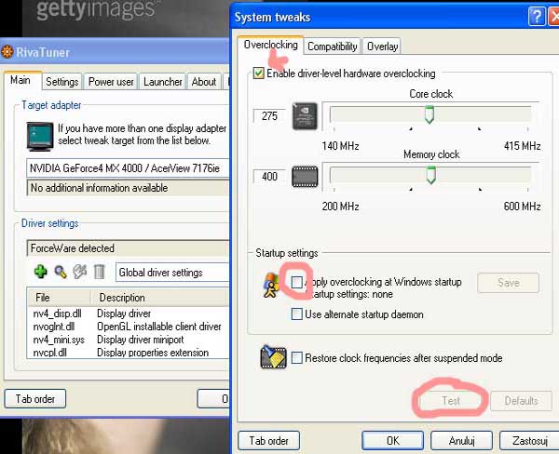The height and width of the screenshot is (454, 559).
Task: Click OK in System tweaks
Action: click(x=392, y=440)
